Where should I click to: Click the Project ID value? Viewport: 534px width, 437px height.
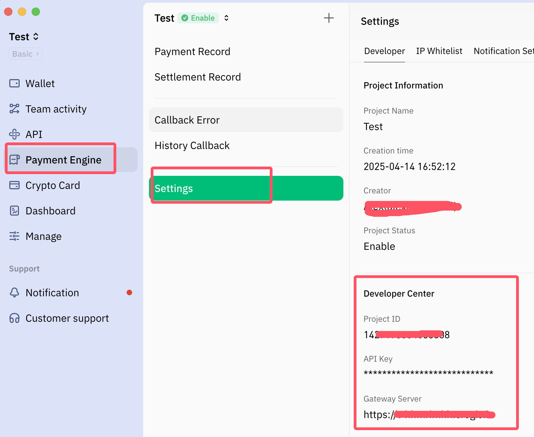pos(407,335)
